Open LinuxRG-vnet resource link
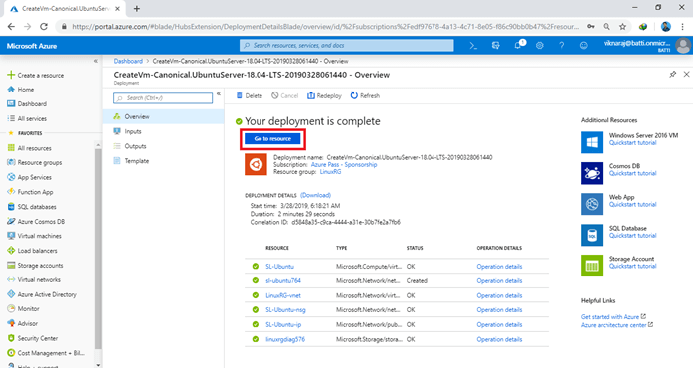693x368 pixels. [x=283, y=295]
